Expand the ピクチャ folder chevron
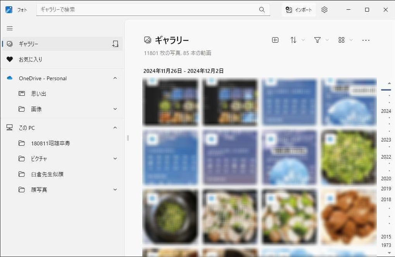This screenshot has height=257, width=395. pos(115,159)
